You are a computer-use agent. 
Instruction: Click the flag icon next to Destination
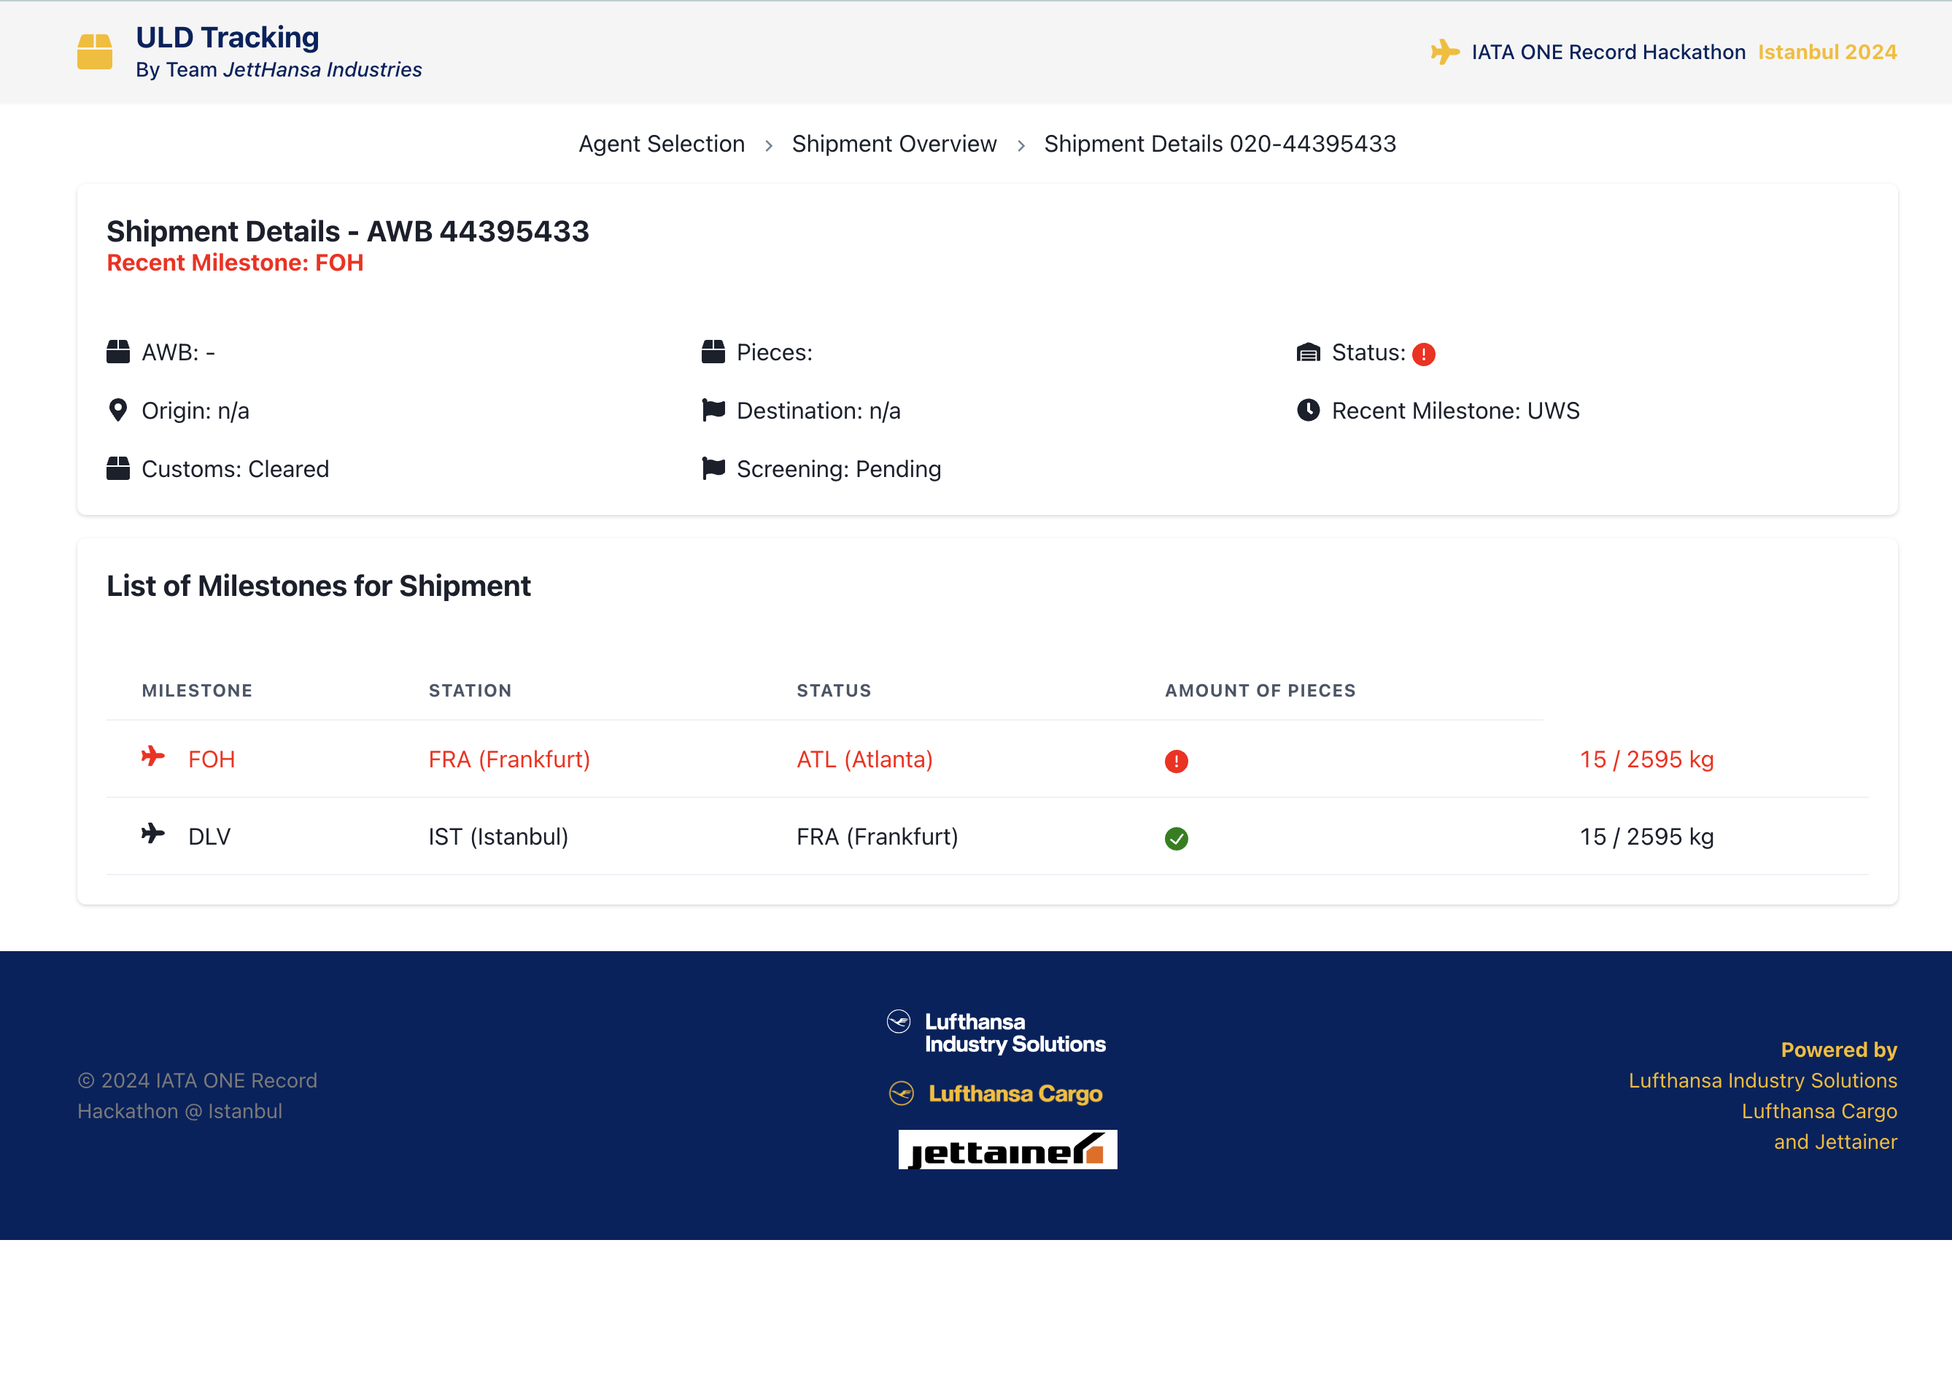tap(713, 411)
